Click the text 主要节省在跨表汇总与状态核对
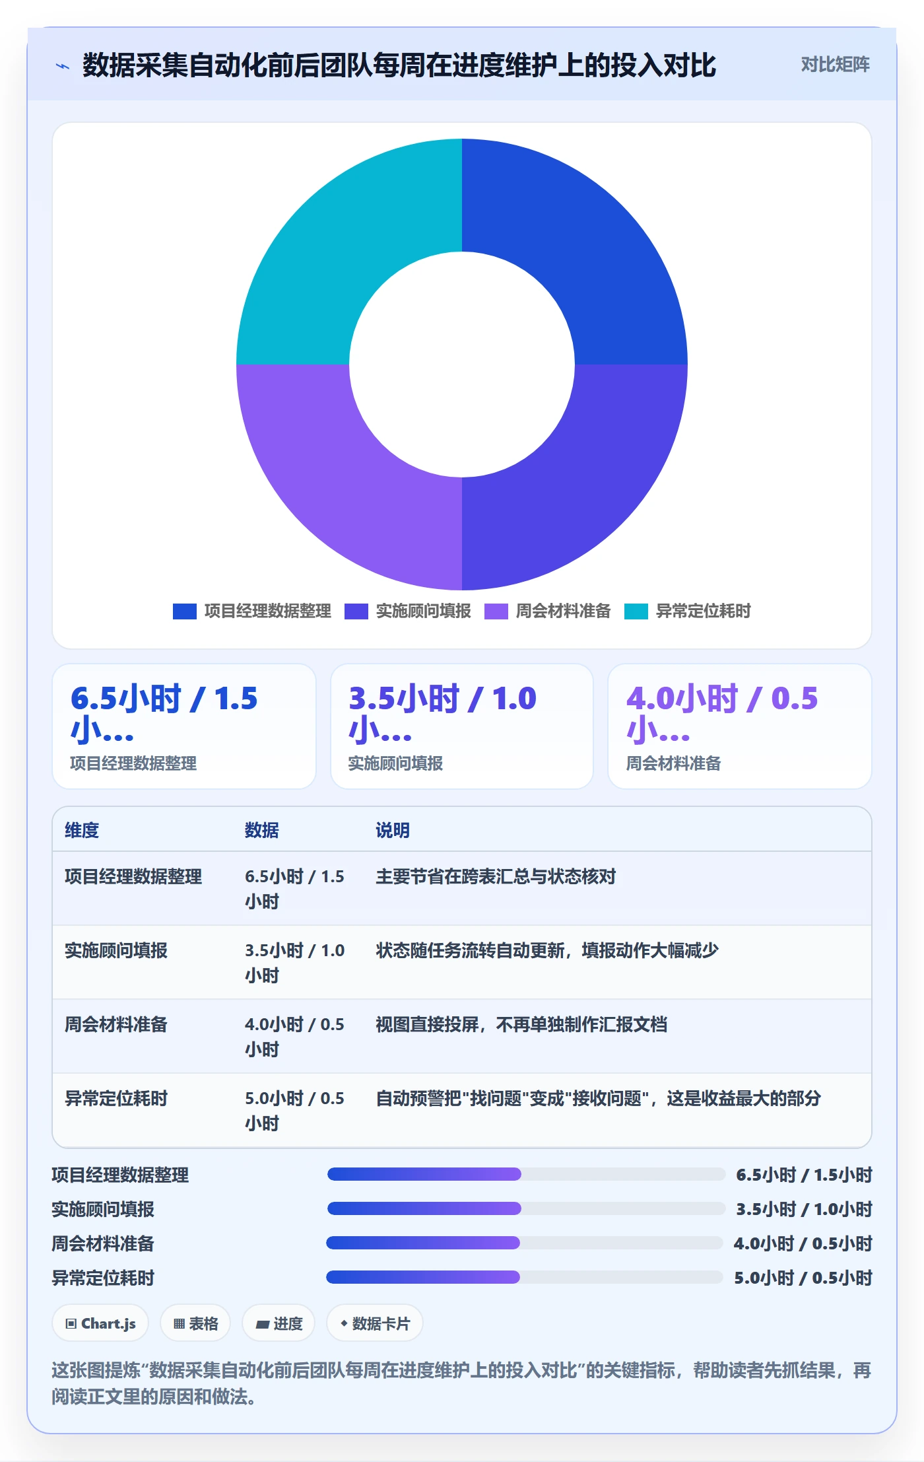 click(496, 876)
